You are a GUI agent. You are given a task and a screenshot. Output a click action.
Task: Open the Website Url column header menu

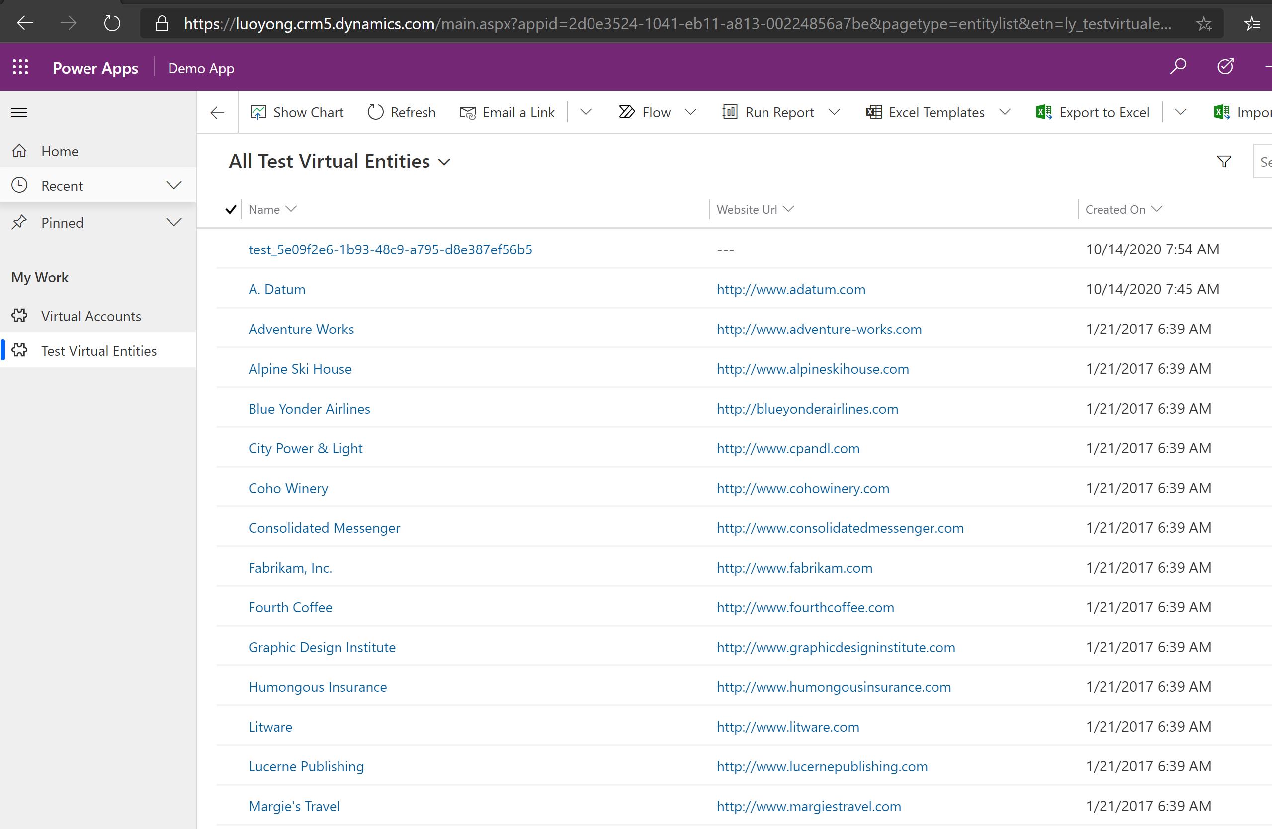(x=755, y=210)
